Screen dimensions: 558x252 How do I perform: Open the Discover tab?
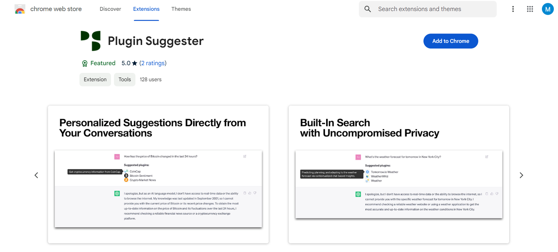(x=110, y=9)
